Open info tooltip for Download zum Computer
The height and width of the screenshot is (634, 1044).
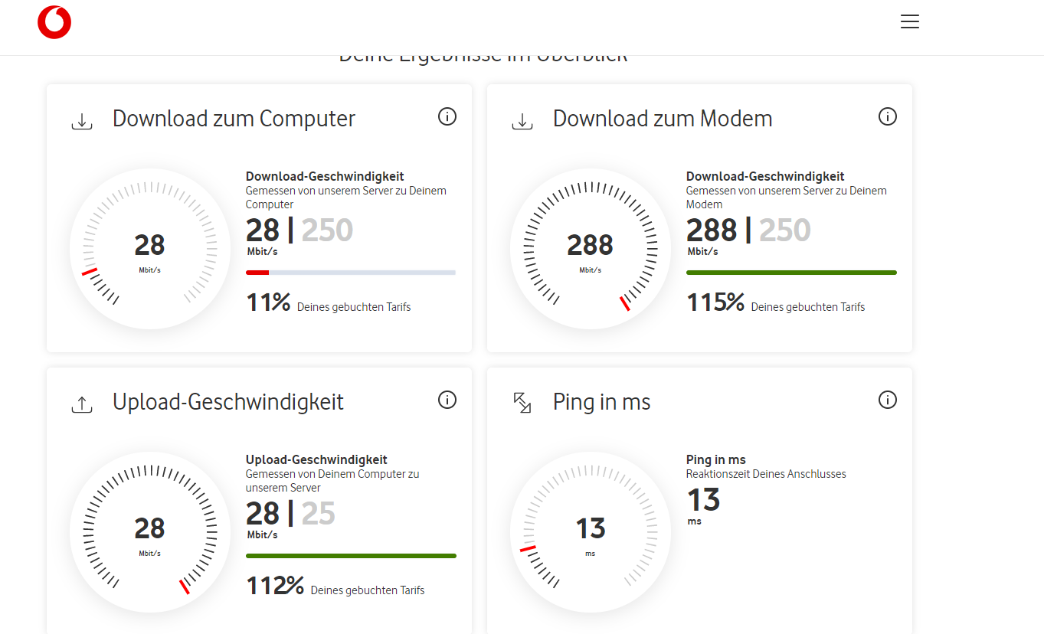[447, 116]
